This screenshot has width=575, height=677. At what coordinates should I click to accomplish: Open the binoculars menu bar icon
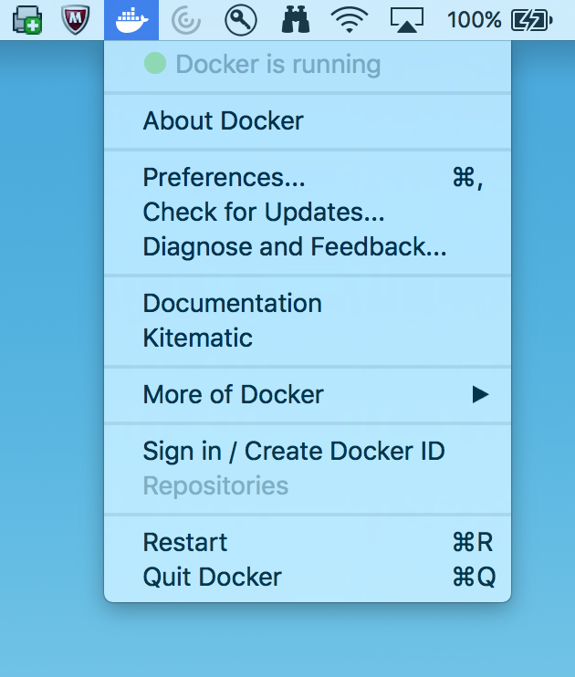295,19
